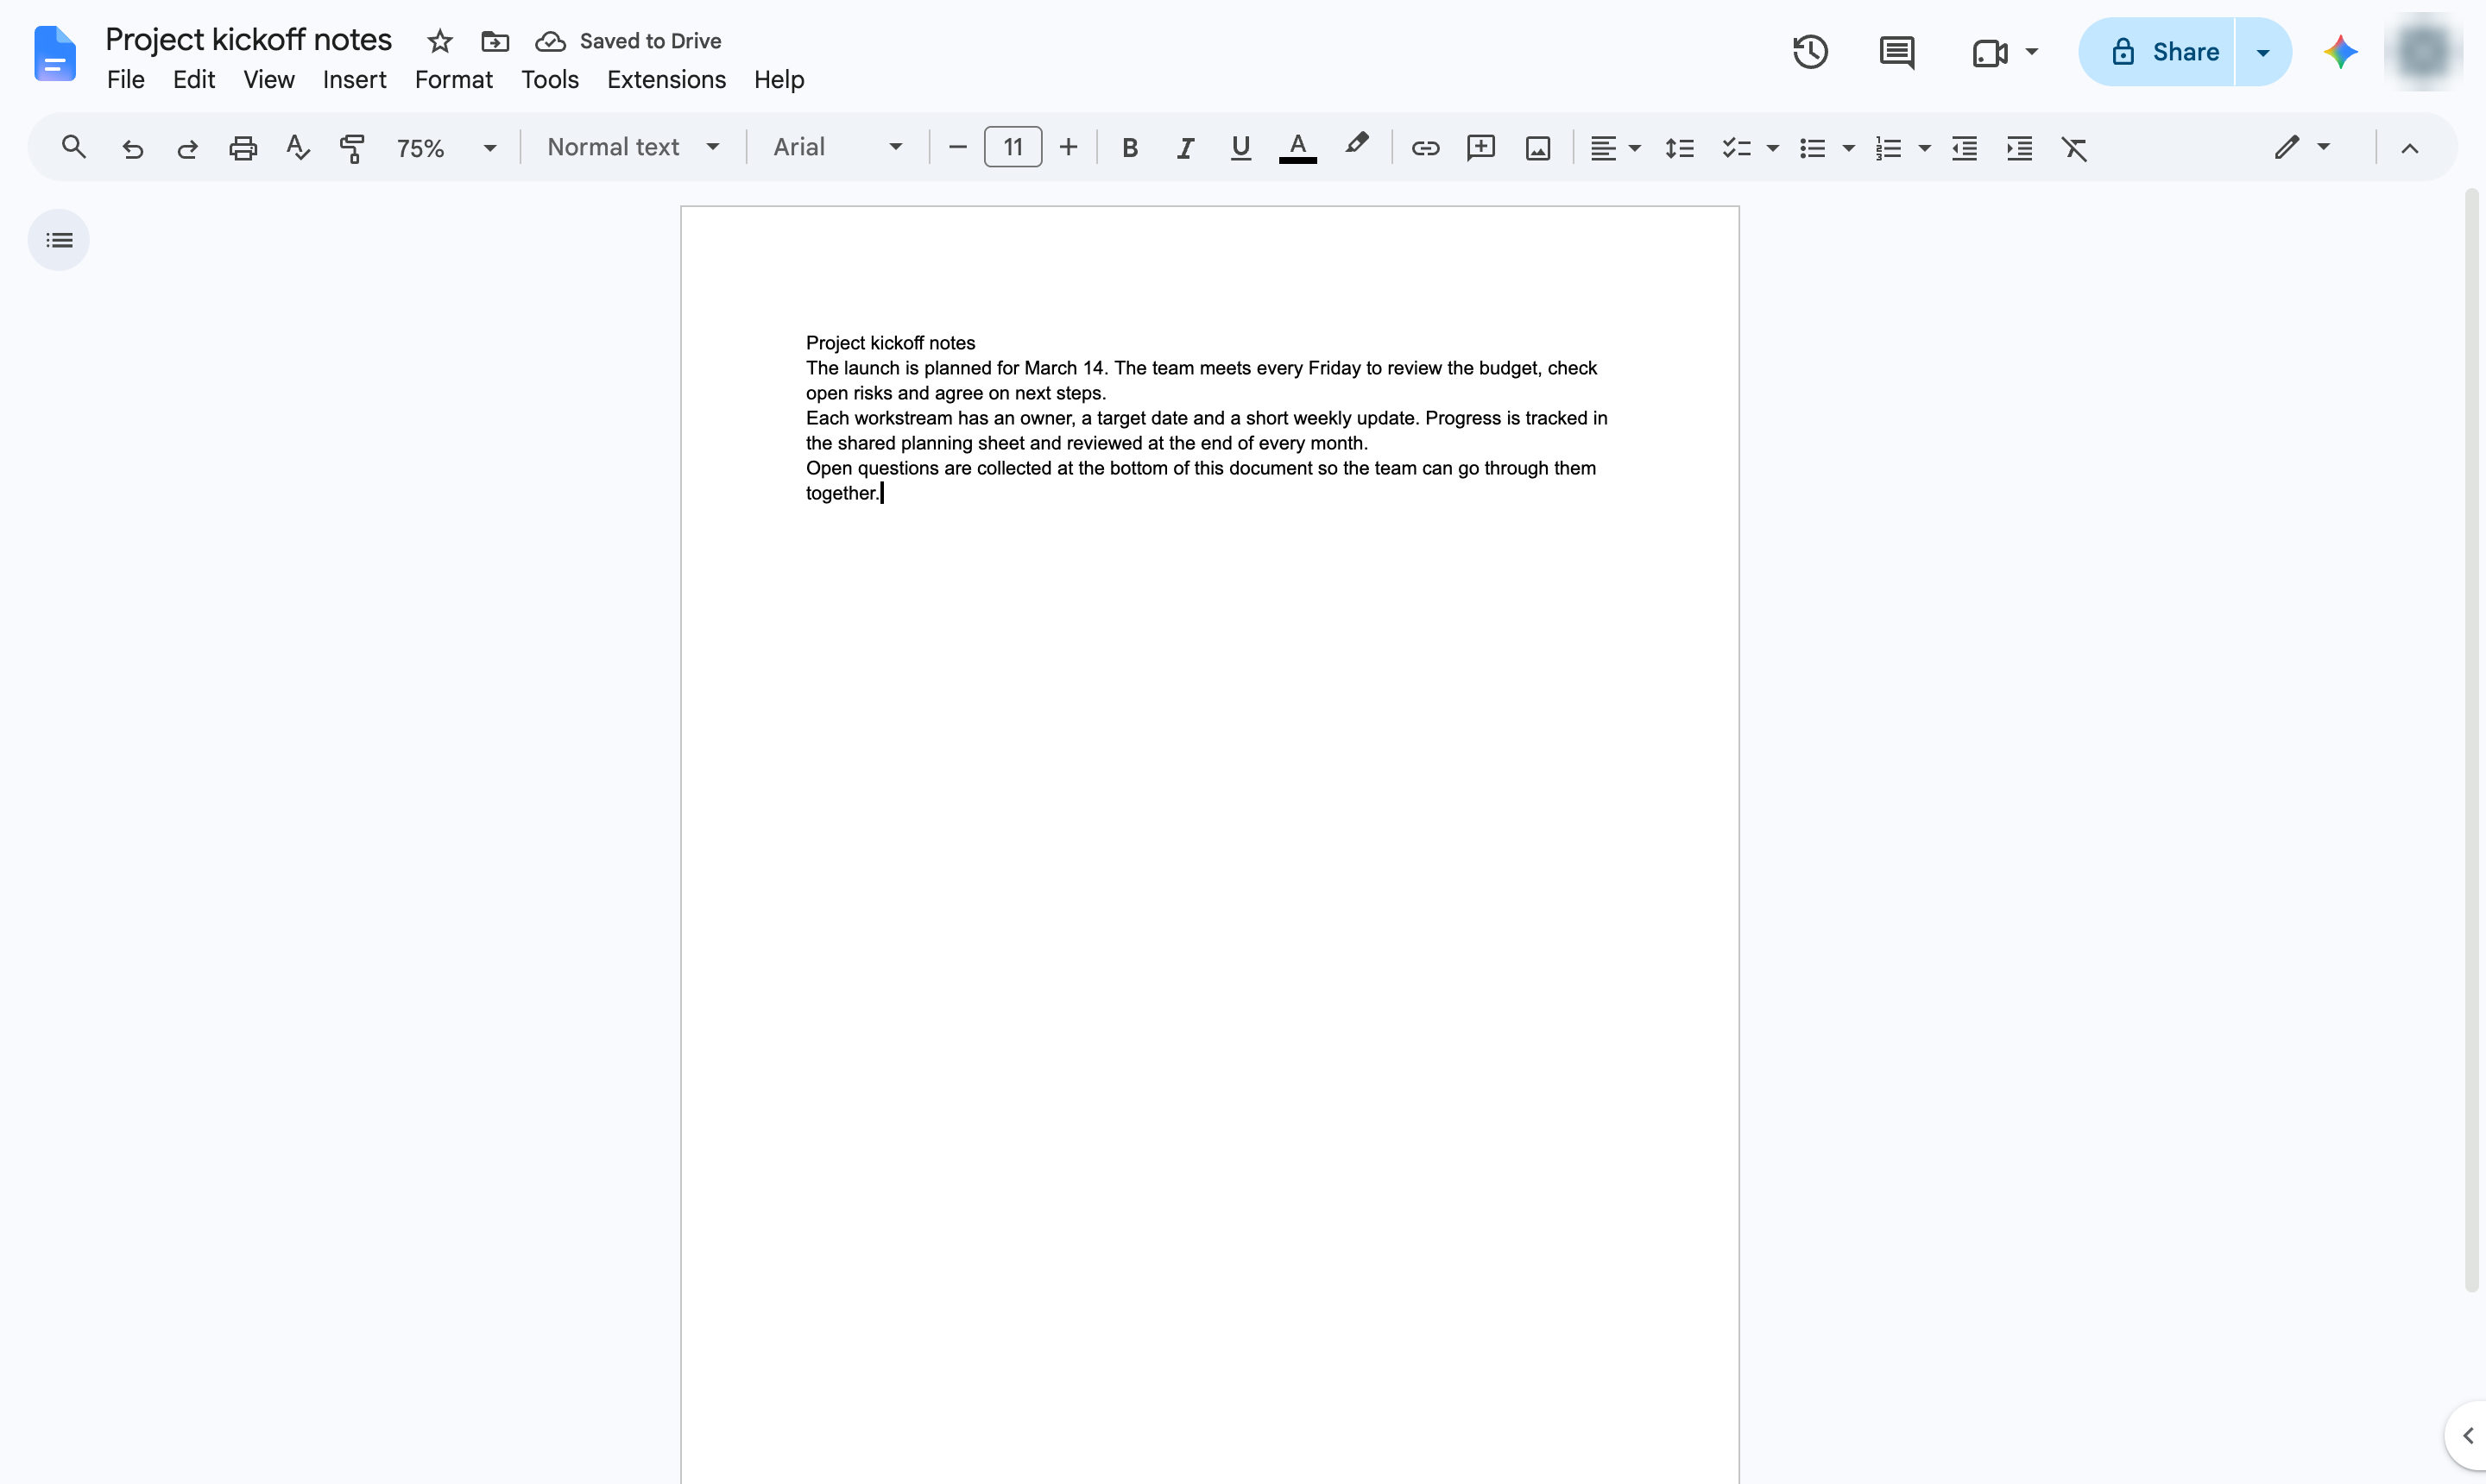
Task: Open the Insert menu
Action: click(x=354, y=80)
